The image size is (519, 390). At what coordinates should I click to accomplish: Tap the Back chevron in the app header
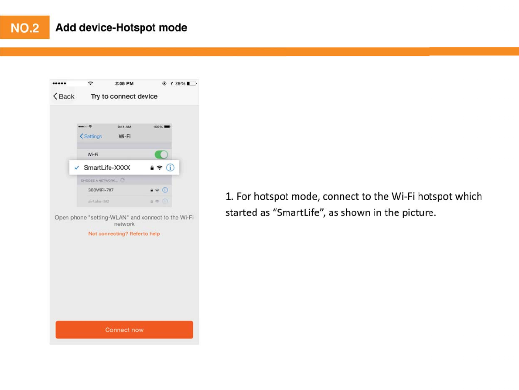coord(55,96)
